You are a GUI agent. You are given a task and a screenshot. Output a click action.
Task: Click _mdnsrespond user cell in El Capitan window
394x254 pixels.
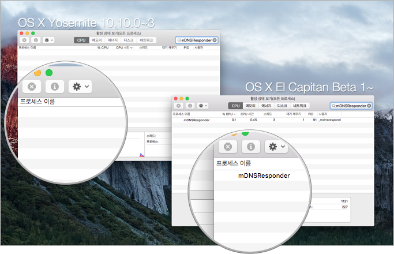[x=329, y=120]
